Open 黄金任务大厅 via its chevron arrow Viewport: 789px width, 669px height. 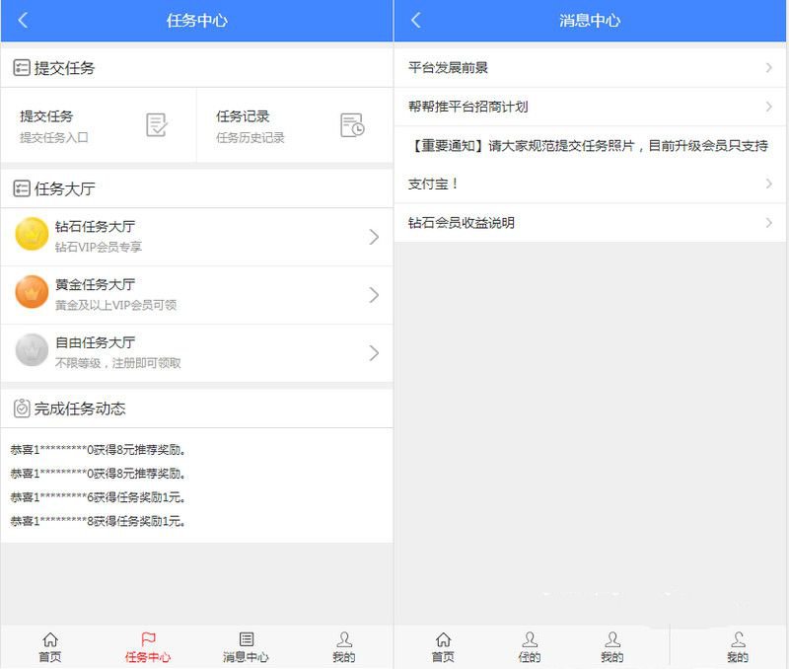click(x=374, y=295)
